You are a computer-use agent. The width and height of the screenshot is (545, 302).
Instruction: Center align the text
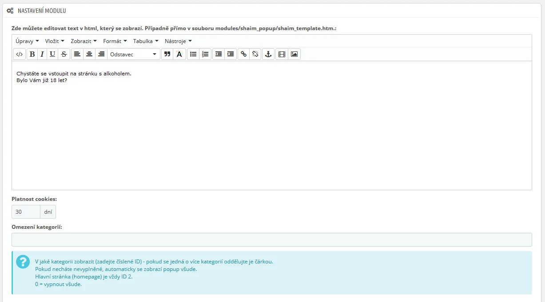89,54
